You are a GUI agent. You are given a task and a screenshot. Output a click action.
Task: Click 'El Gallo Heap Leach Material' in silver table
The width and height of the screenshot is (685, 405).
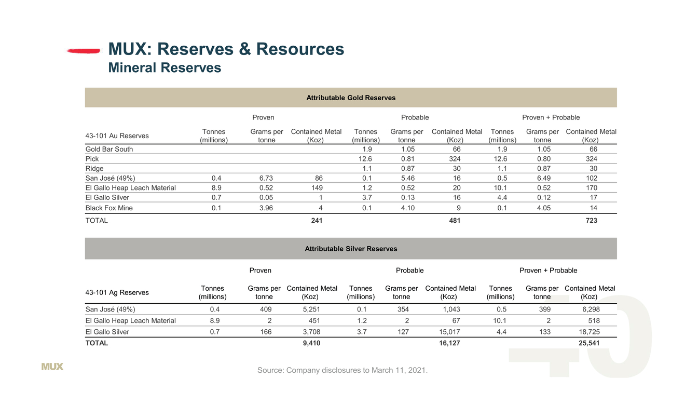[x=131, y=321]
